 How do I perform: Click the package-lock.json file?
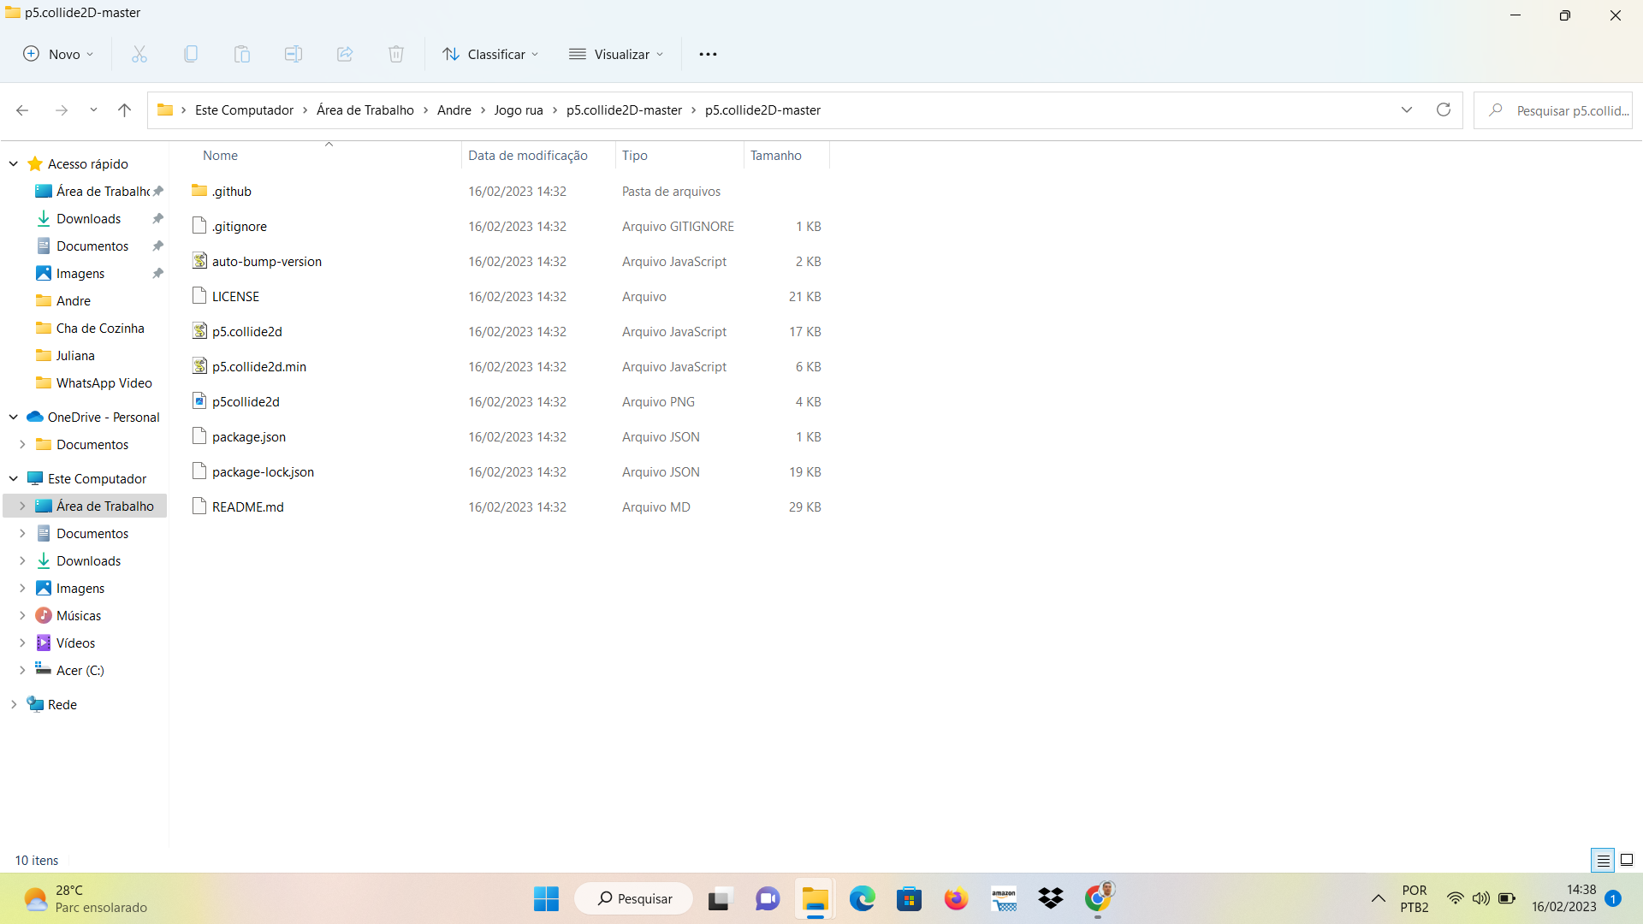[x=263, y=471]
